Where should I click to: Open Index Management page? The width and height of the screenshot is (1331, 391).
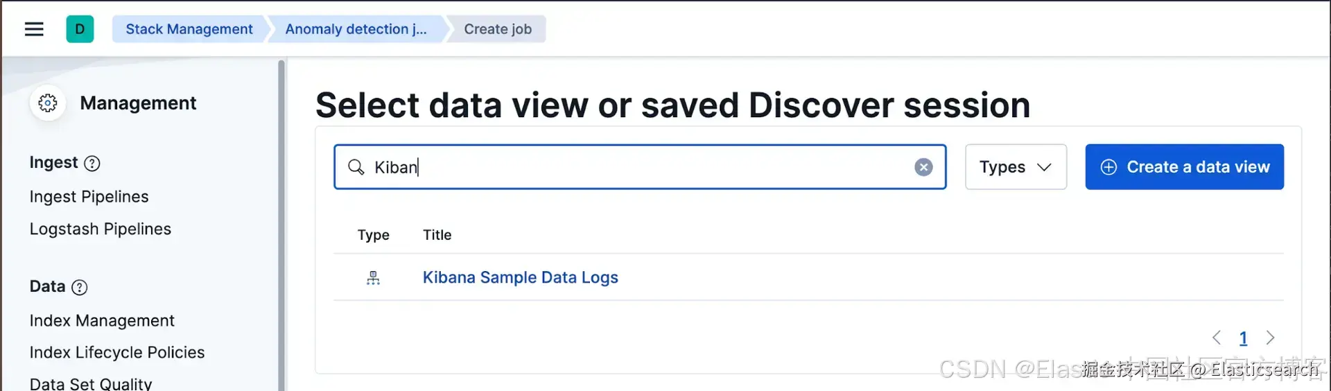click(x=102, y=320)
